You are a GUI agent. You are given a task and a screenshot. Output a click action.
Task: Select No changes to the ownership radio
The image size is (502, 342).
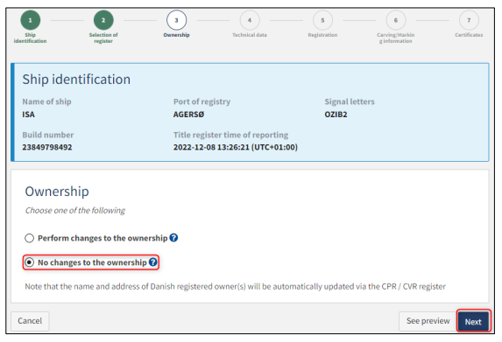coord(30,262)
